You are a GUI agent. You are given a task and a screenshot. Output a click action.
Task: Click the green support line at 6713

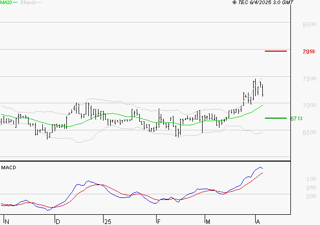(x=276, y=118)
